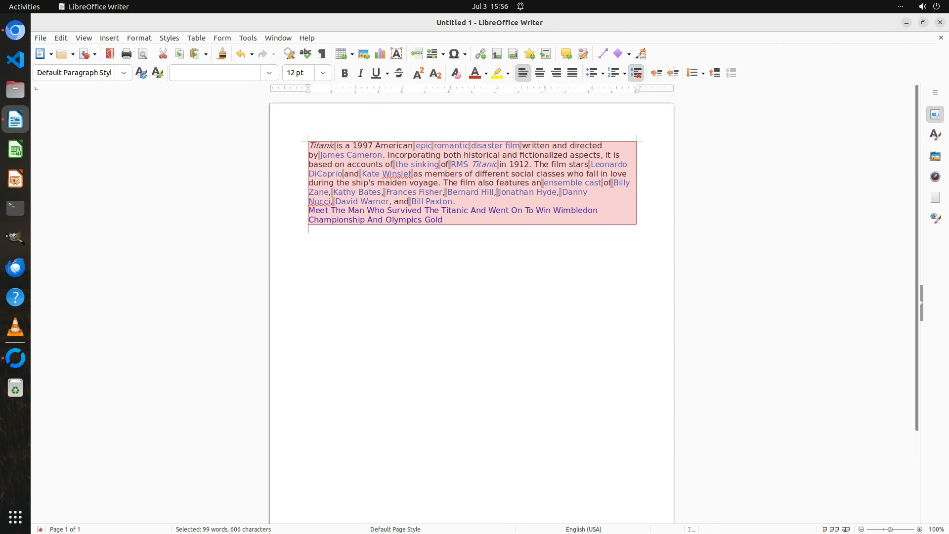Click the font name input field
The image size is (949, 534).
[x=215, y=73]
